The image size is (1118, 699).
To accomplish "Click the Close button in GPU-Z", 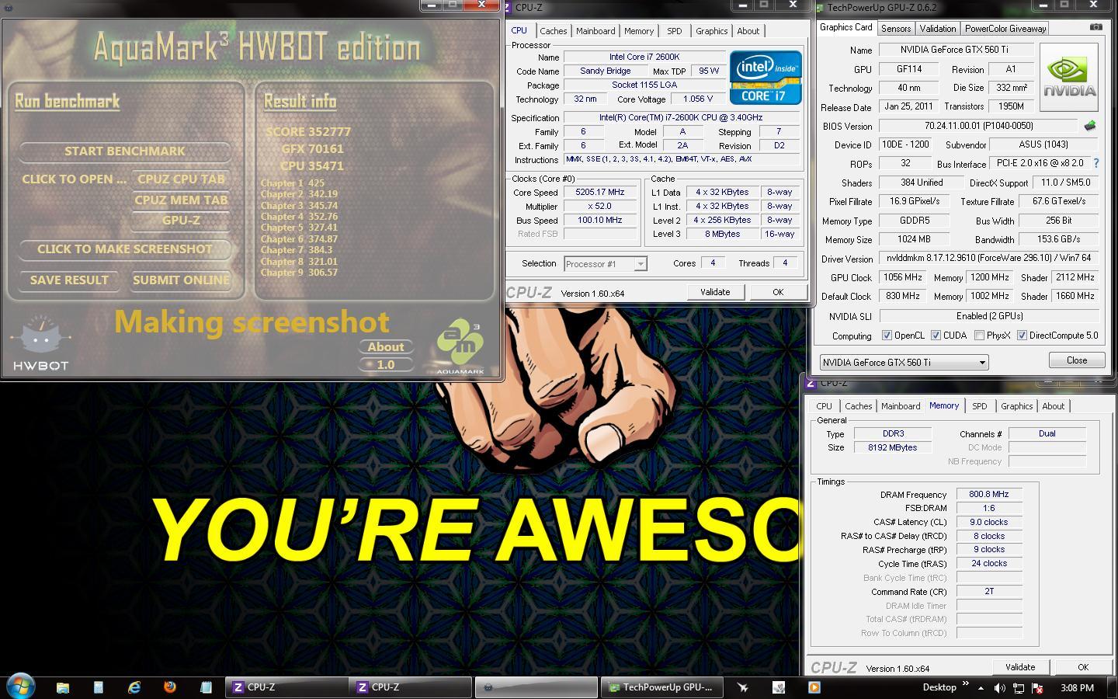I will (1077, 360).
